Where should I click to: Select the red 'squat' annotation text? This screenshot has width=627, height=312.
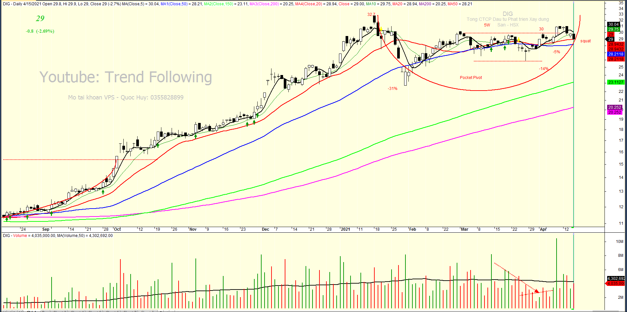(585, 41)
